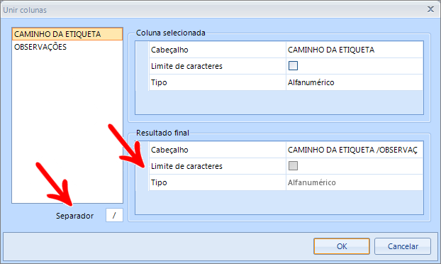Click the Cancelar button
The width and height of the screenshot is (441, 264).
click(403, 246)
